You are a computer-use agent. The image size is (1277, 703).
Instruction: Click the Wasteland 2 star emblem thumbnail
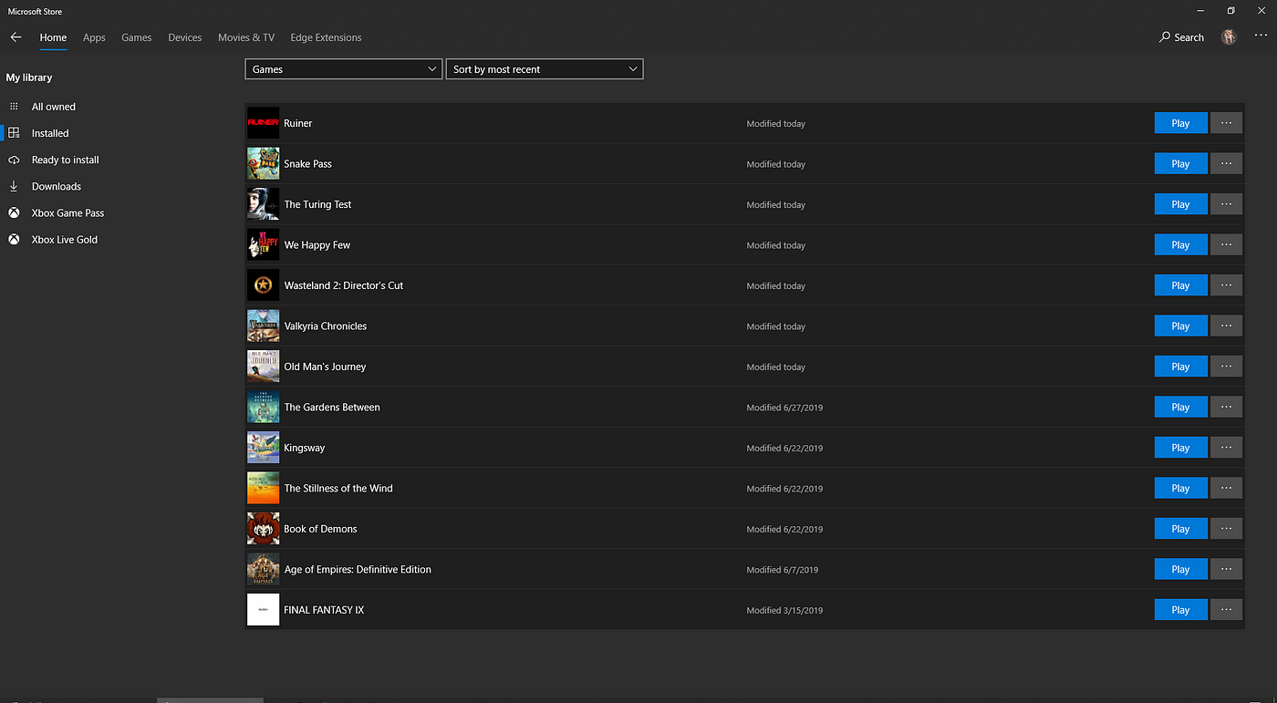263,285
